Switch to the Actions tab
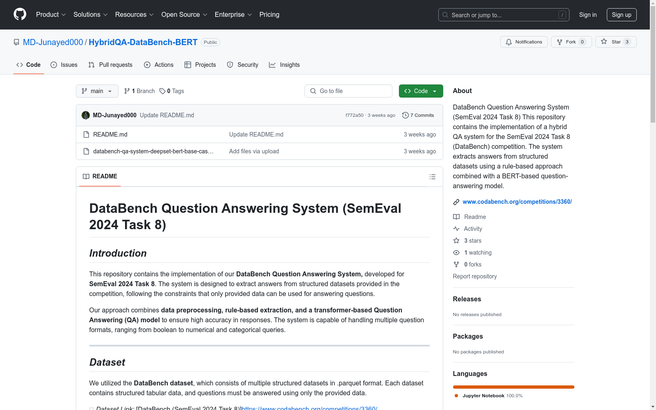The width and height of the screenshot is (656, 410). pos(159,65)
